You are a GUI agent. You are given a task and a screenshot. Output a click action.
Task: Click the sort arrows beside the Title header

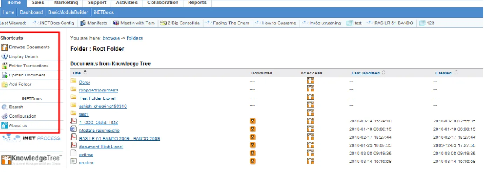(85, 73)
